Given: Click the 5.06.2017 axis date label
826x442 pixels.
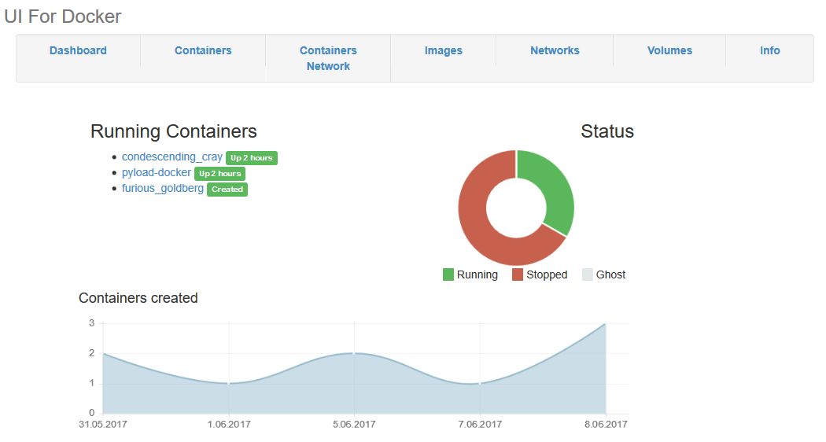Looking at the screenshot, I should 354,424.
